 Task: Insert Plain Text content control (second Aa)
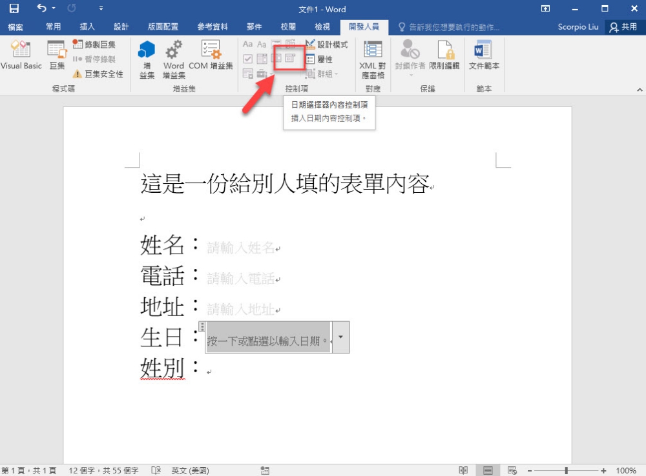click(x=262, y=44)
